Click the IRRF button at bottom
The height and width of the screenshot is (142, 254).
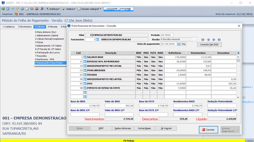[x=101, y=128]
